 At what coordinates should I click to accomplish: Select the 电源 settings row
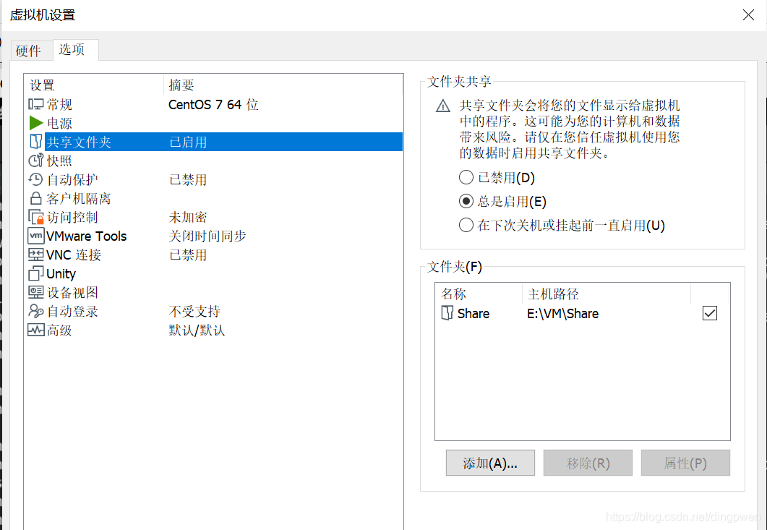coord(214,123)
